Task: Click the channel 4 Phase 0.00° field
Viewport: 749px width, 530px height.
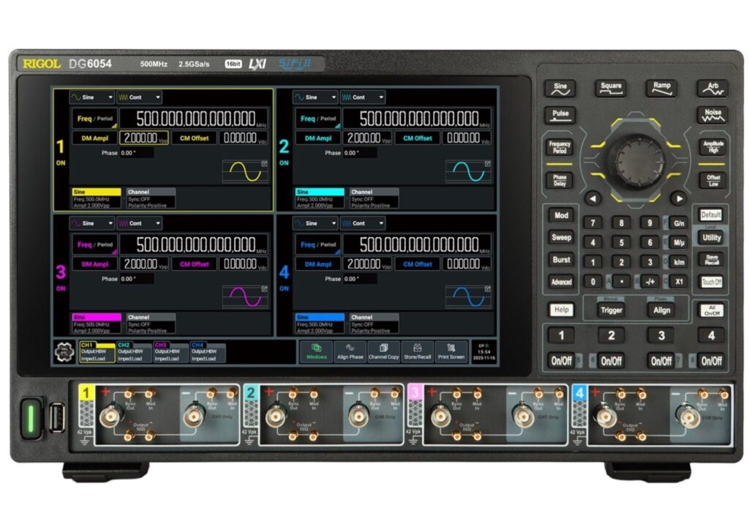Action: pos(360,279)
